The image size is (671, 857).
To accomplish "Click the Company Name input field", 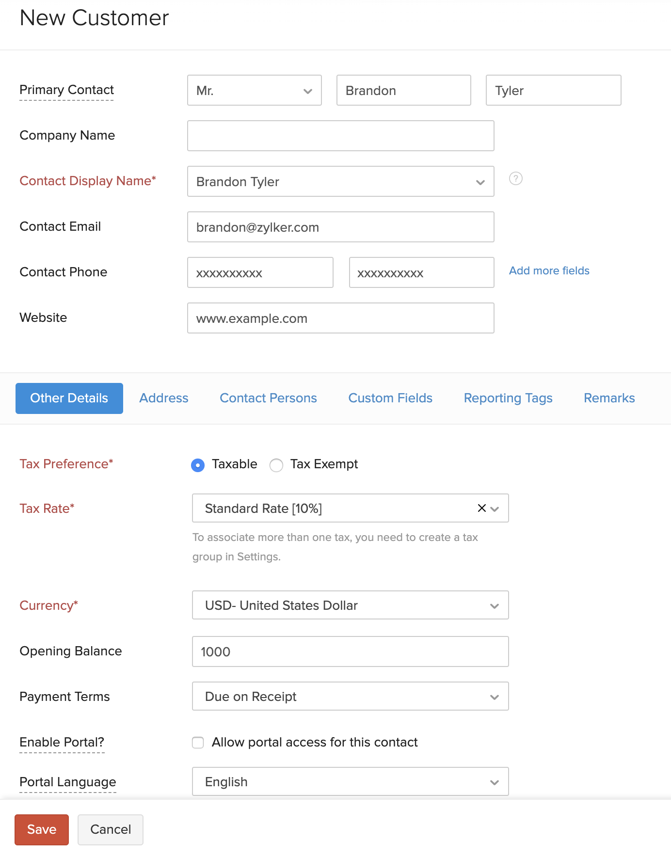I will pyautogui.click(x=340, y=136).
